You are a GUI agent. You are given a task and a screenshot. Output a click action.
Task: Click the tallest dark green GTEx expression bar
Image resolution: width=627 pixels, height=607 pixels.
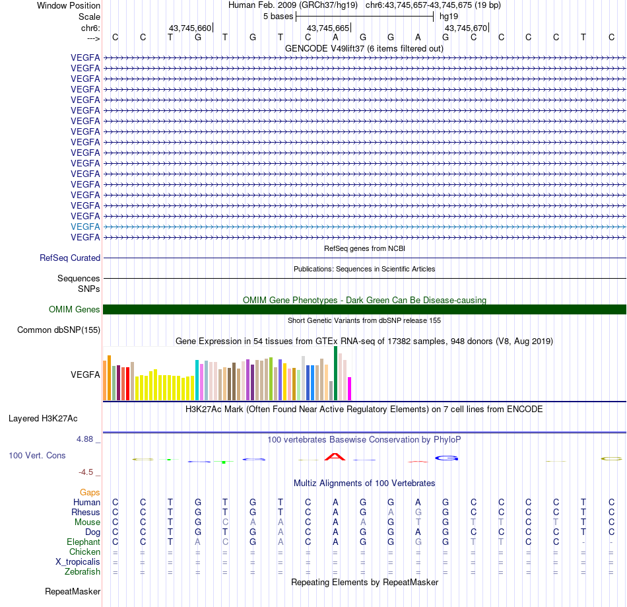(335, 373)
